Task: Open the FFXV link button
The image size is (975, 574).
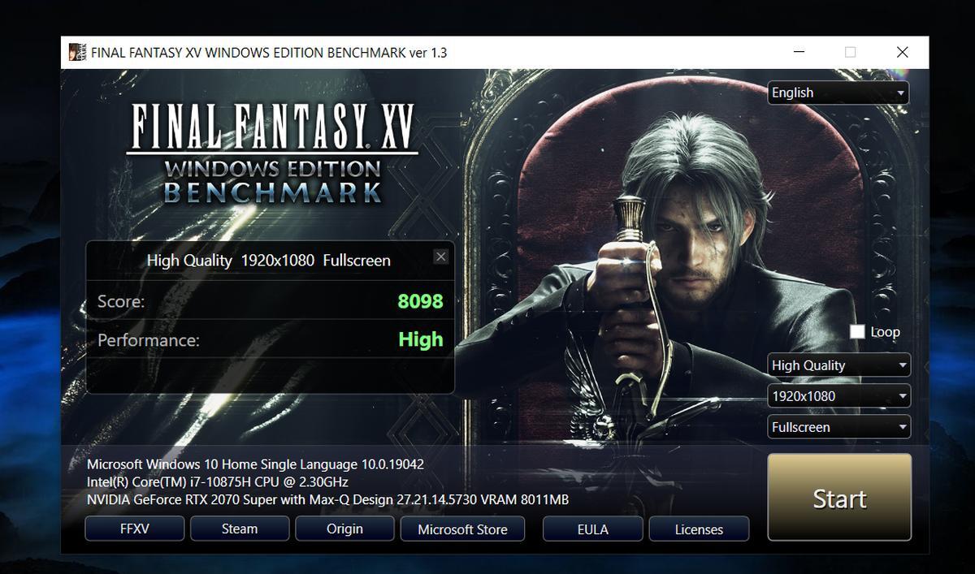Action: coord(134,529)
